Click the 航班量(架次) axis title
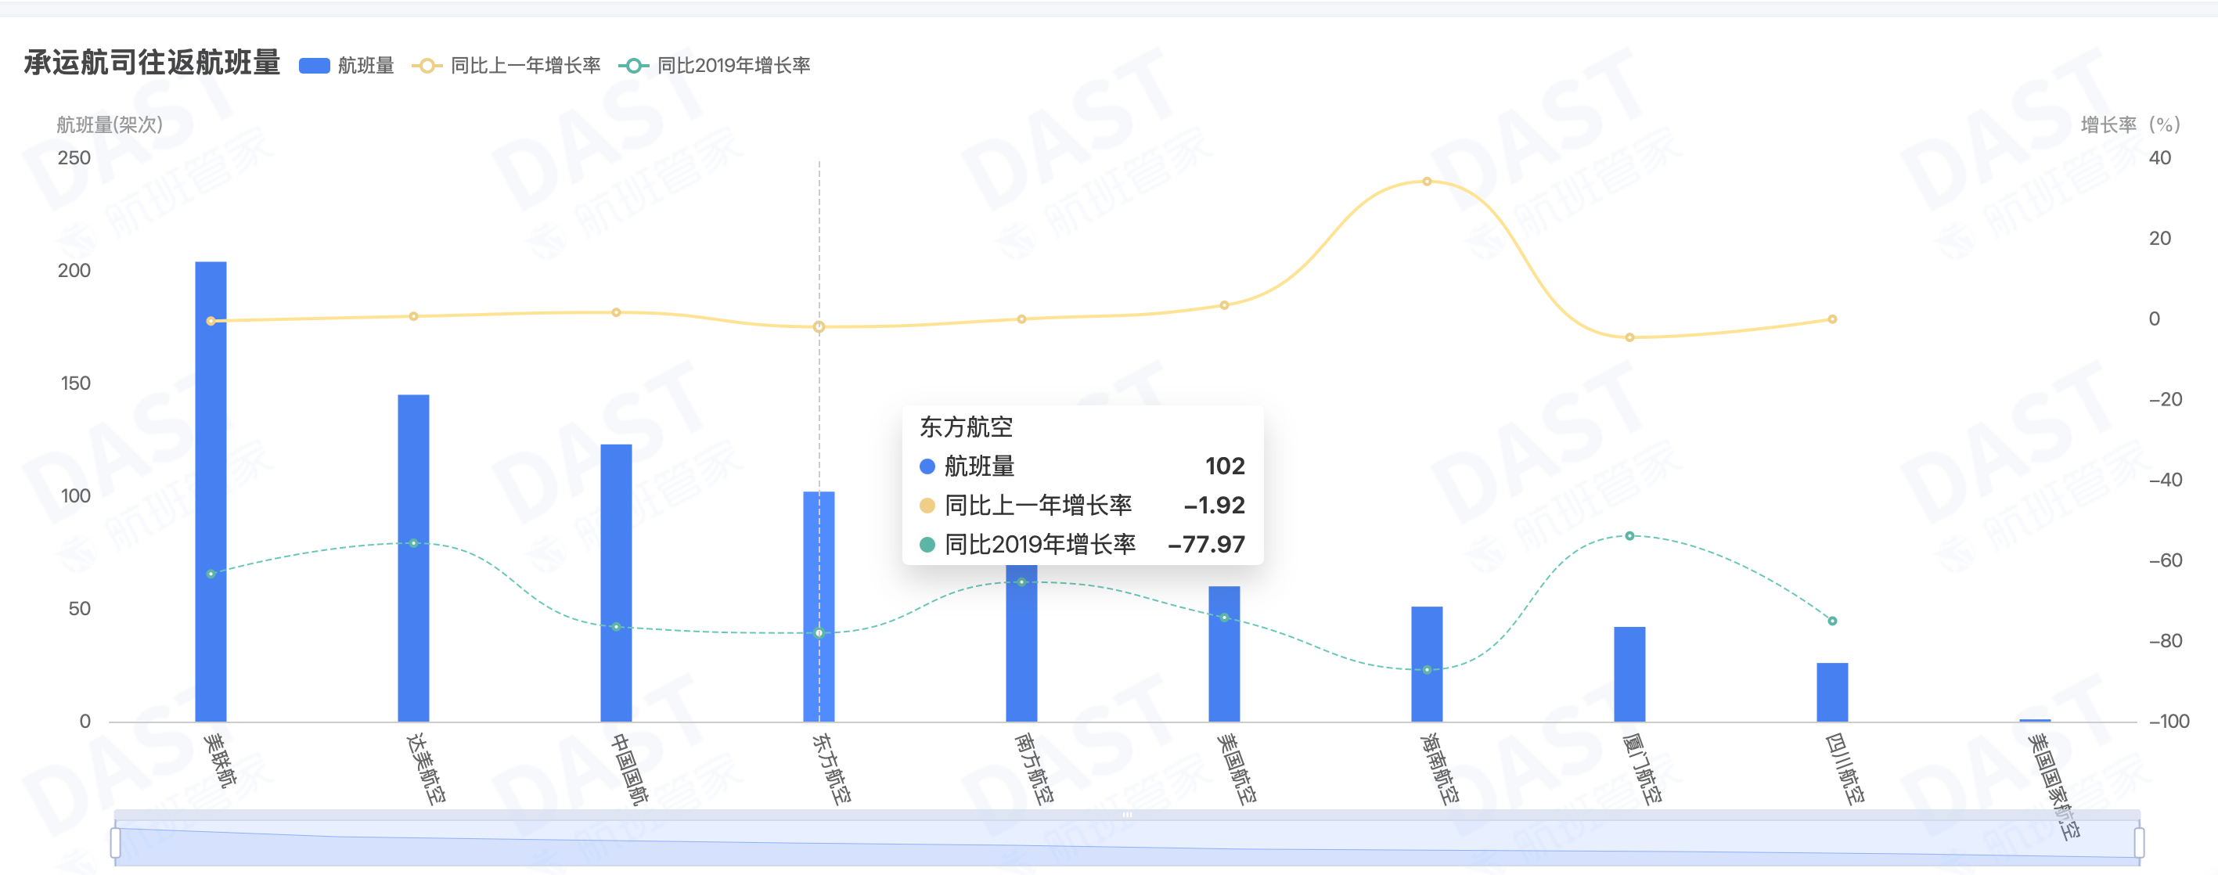Screen dimensions: 2218x875 pyautogui.click(x=110, y=125)
